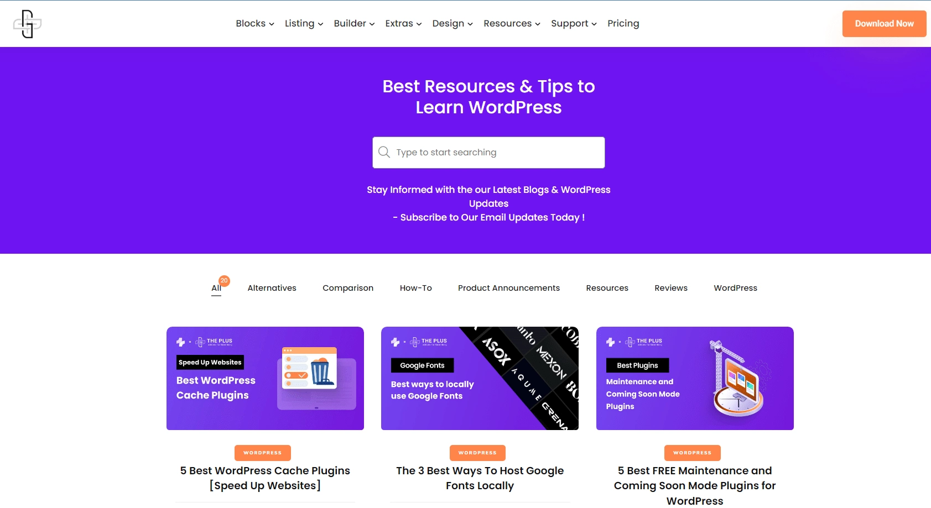Click the plus icon on the Cache Plugins card

pos(180,342)
